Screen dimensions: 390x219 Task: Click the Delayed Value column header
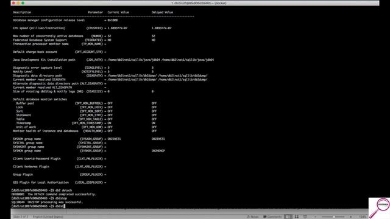point(162,12)
